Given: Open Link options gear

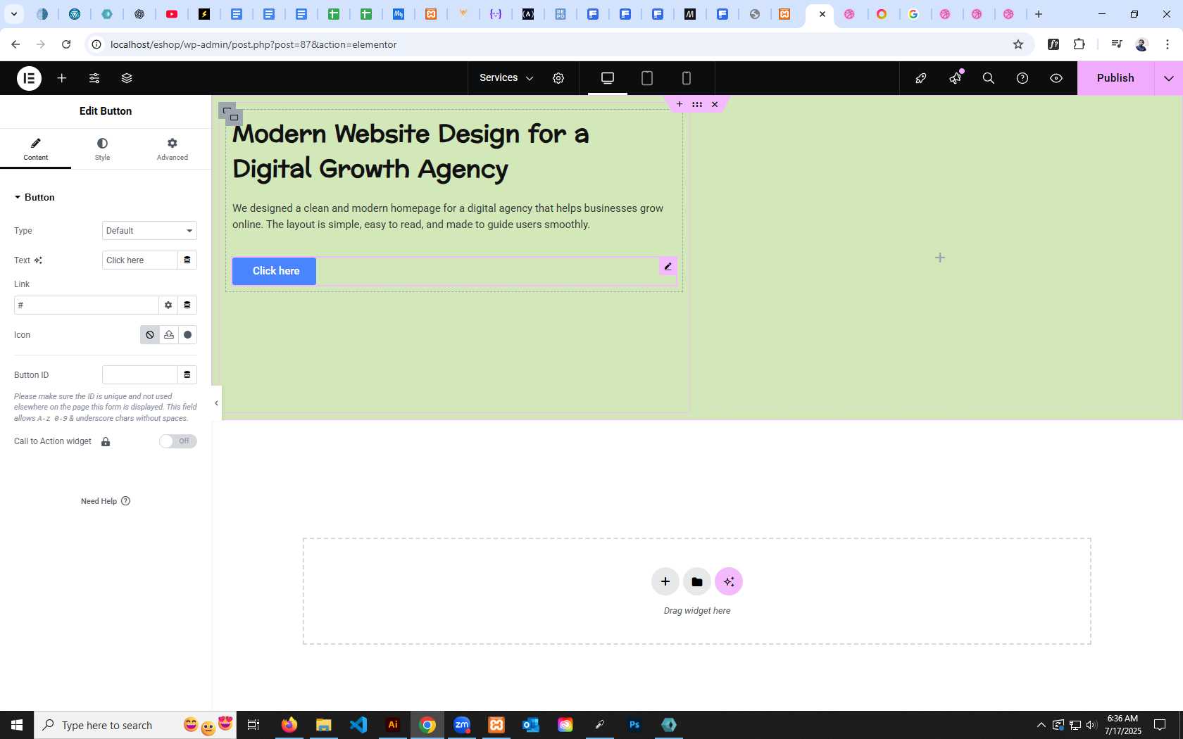Looking at the screenshot, I should point(168,305).
